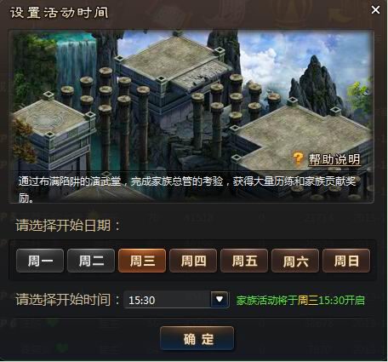388x362 pixels.
Task: Click the 设置活动时间 title text
Action: (x=59, y=13)
